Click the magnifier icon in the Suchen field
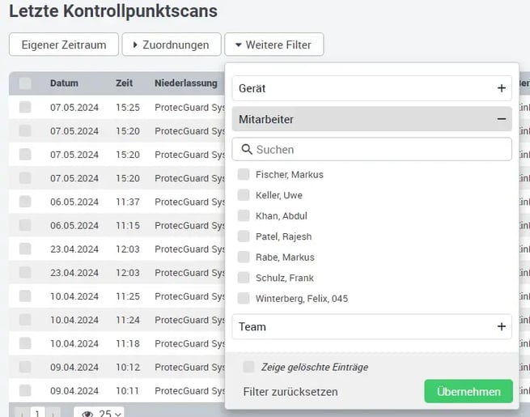 tap(247, 149)
